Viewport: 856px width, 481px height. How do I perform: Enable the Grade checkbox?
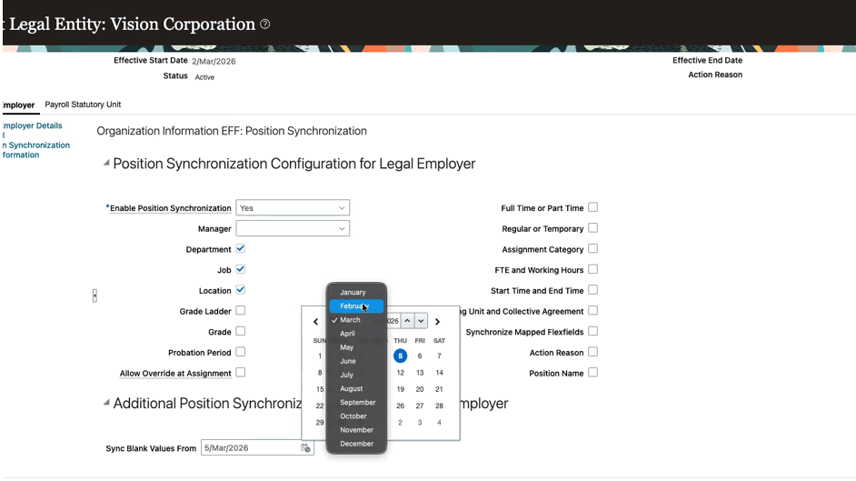click(240, 331)
